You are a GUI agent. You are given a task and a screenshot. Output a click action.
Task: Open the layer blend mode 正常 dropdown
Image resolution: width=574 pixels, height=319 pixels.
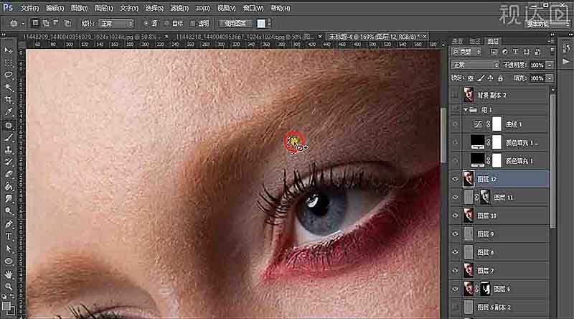tap(475, 65)
